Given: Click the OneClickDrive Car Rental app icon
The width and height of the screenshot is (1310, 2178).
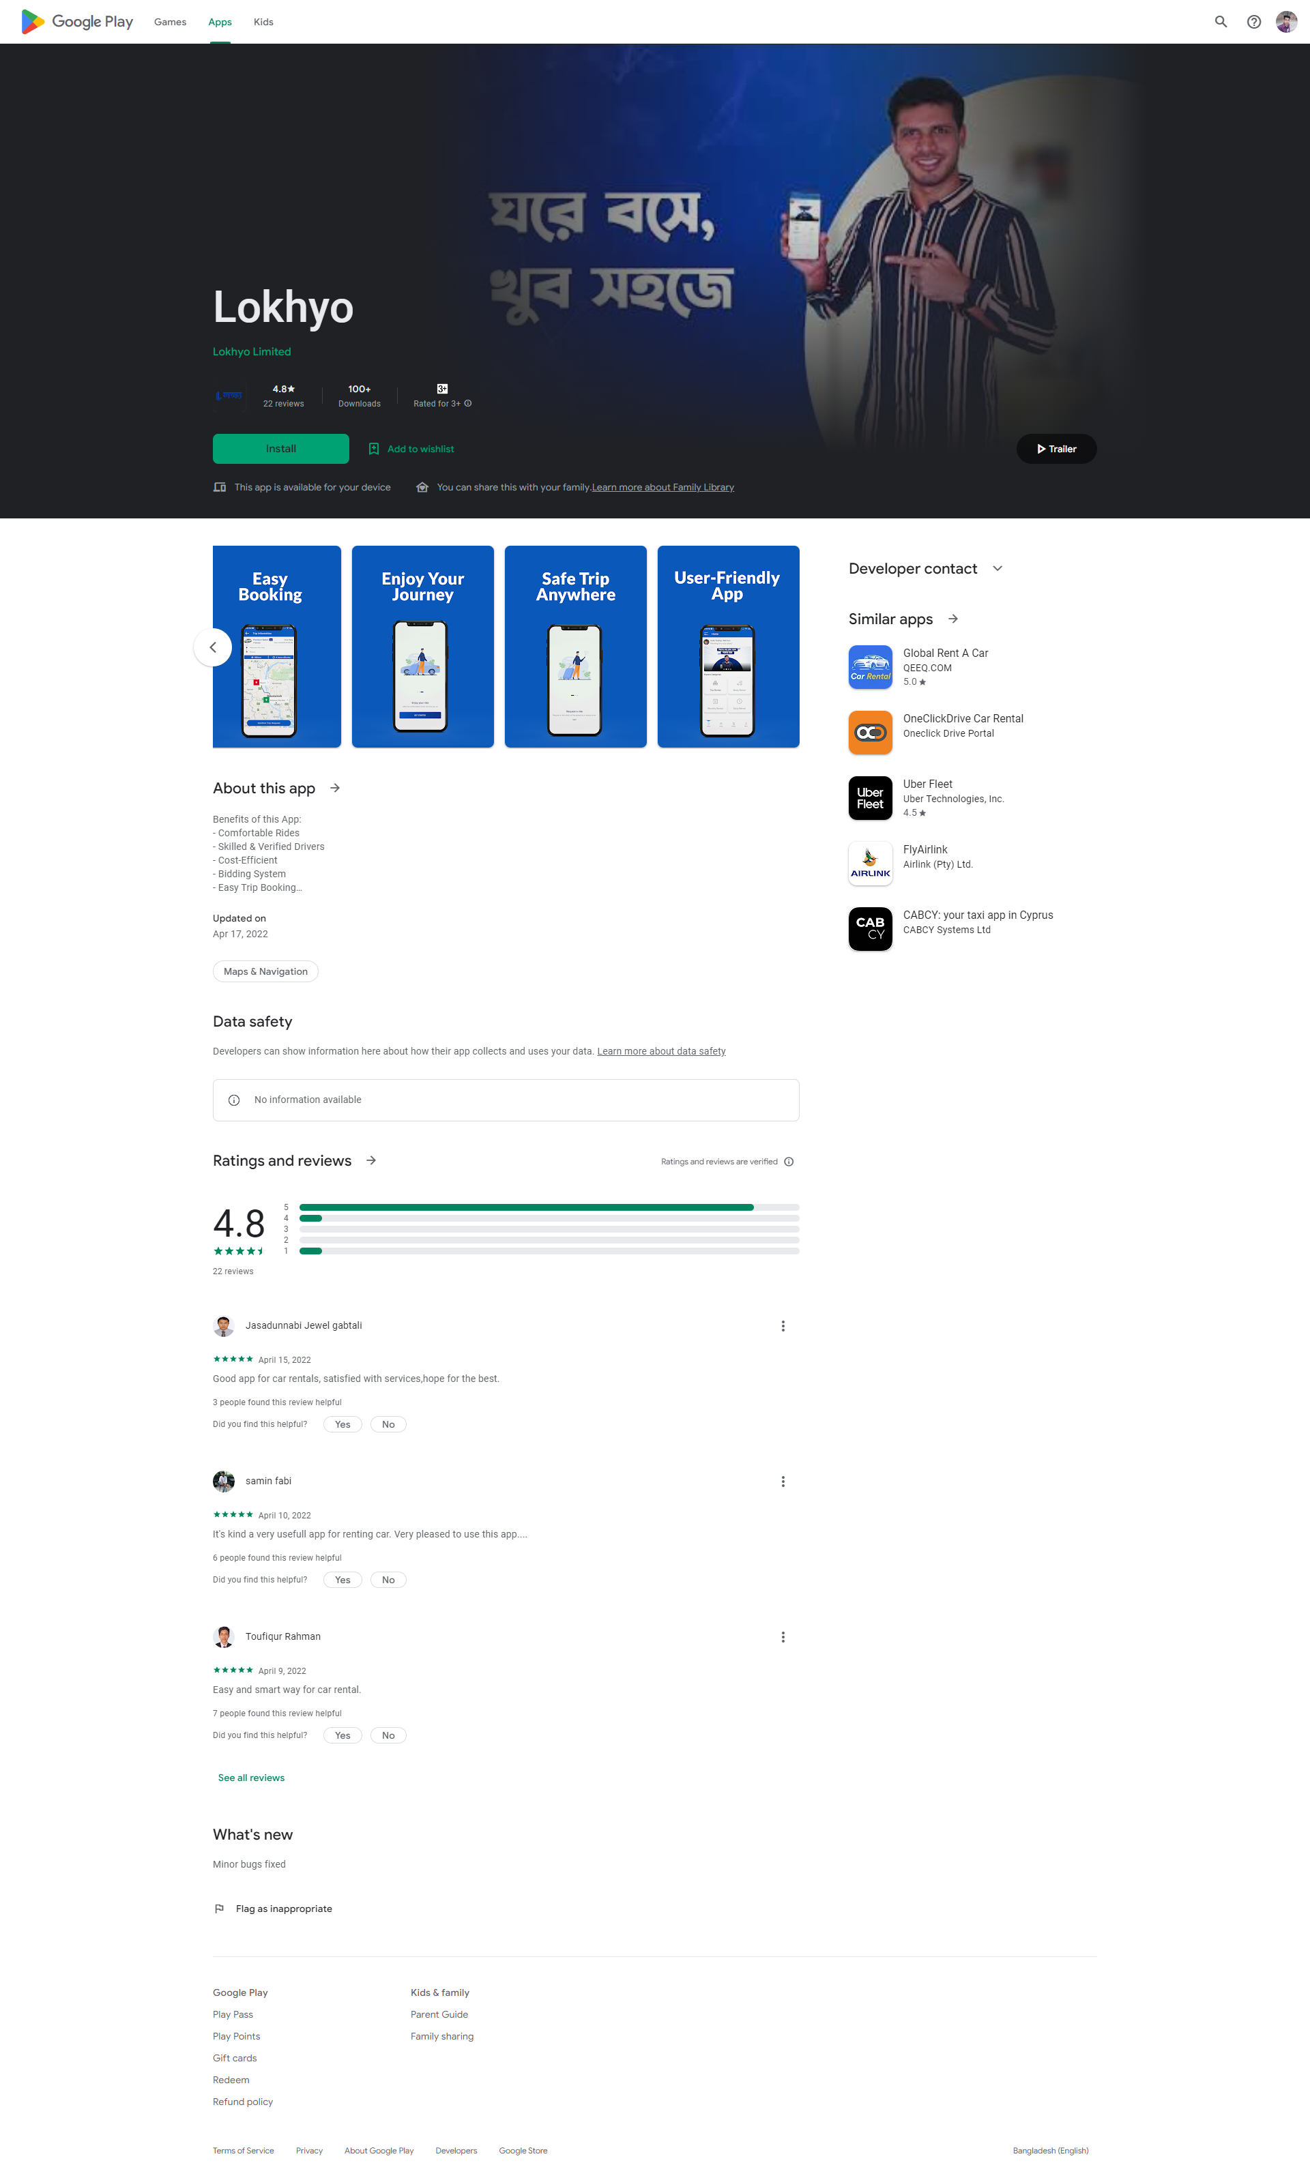Looking at the screenshot, I should [869, 733].
